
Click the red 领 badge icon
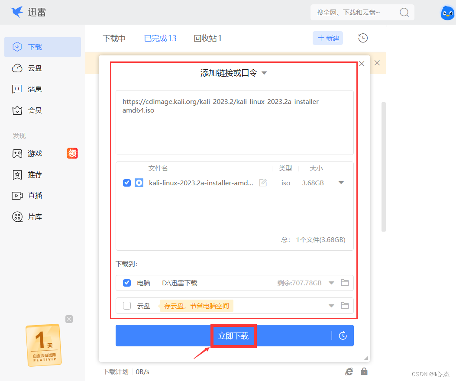coord(72,153)
